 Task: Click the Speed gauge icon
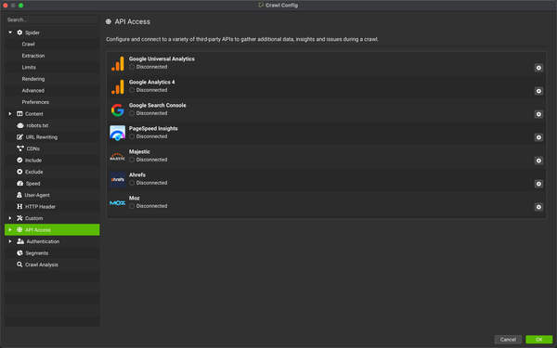click(x=19, y=183)
